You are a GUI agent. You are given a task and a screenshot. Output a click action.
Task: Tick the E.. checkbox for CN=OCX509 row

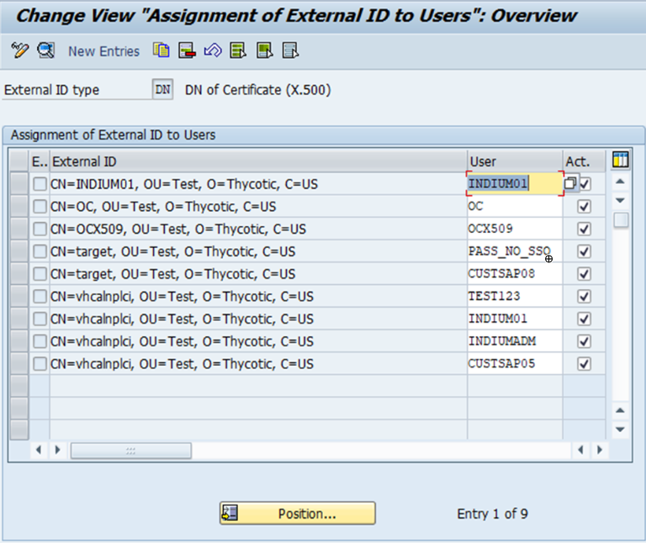tap(40, 229)
